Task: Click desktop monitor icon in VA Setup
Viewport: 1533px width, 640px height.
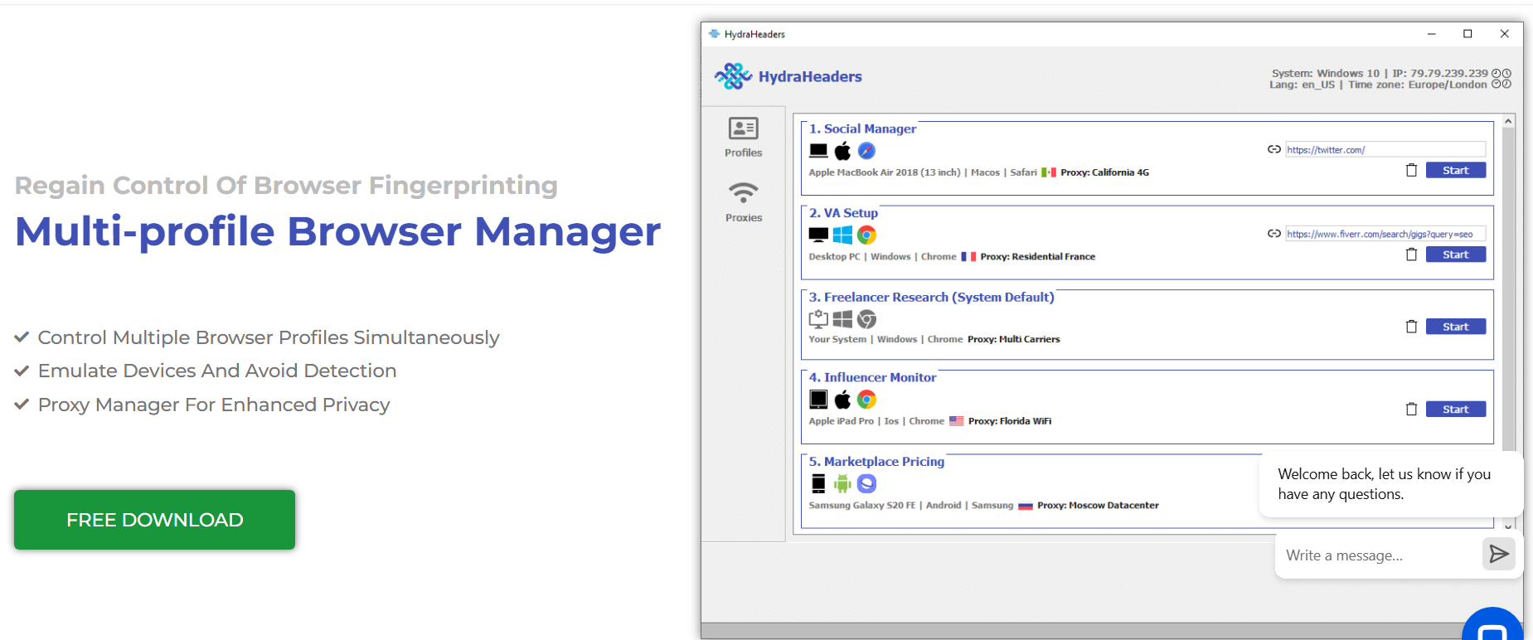Action: pyautogui.click(x=818, y=235)
